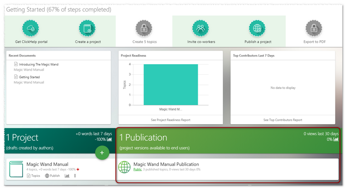Click the Public visibility link
345x188 pixels.
[x=138, y=170]
